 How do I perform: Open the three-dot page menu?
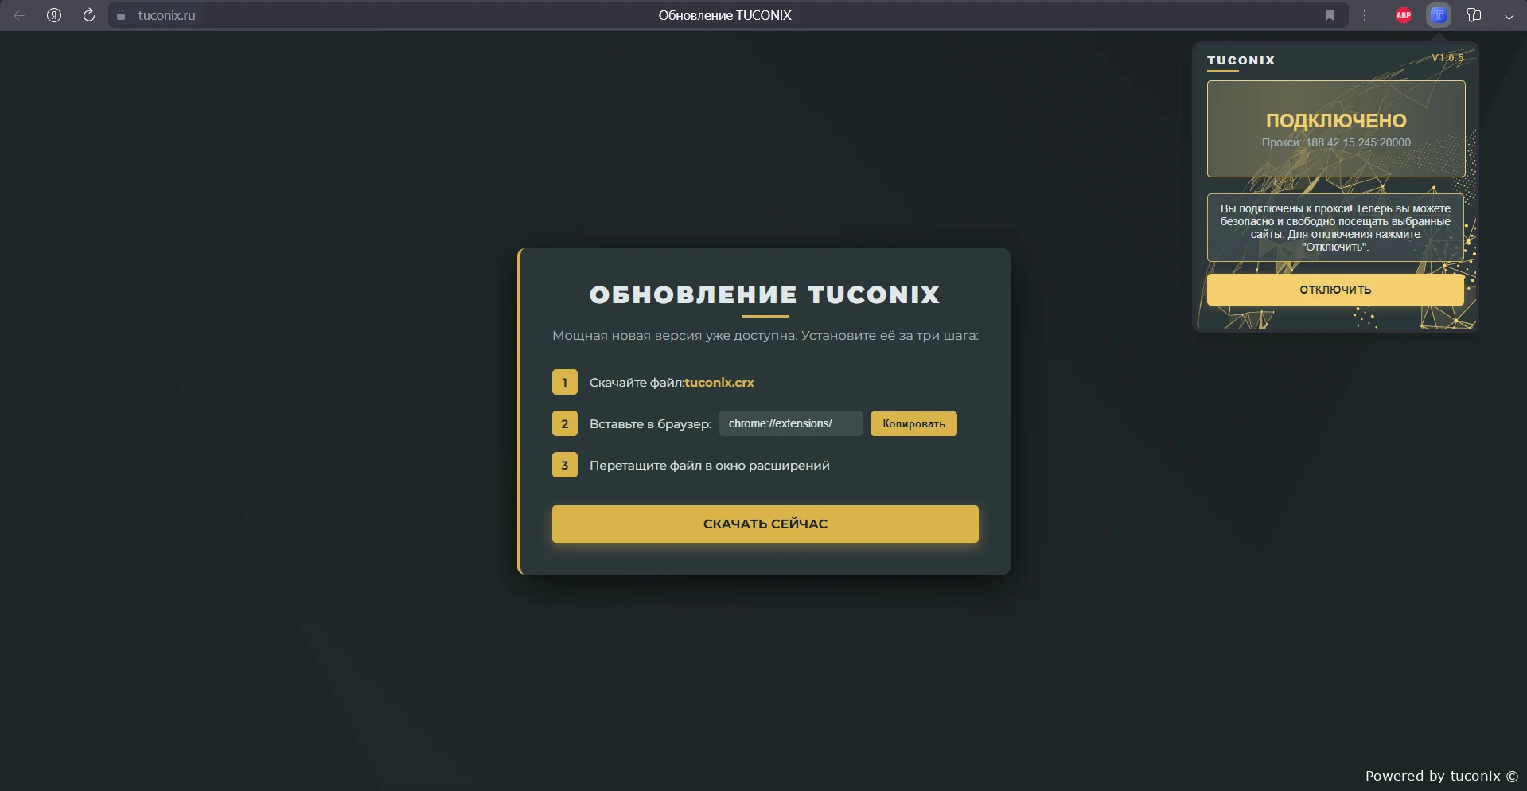(x=1365, y=15)
